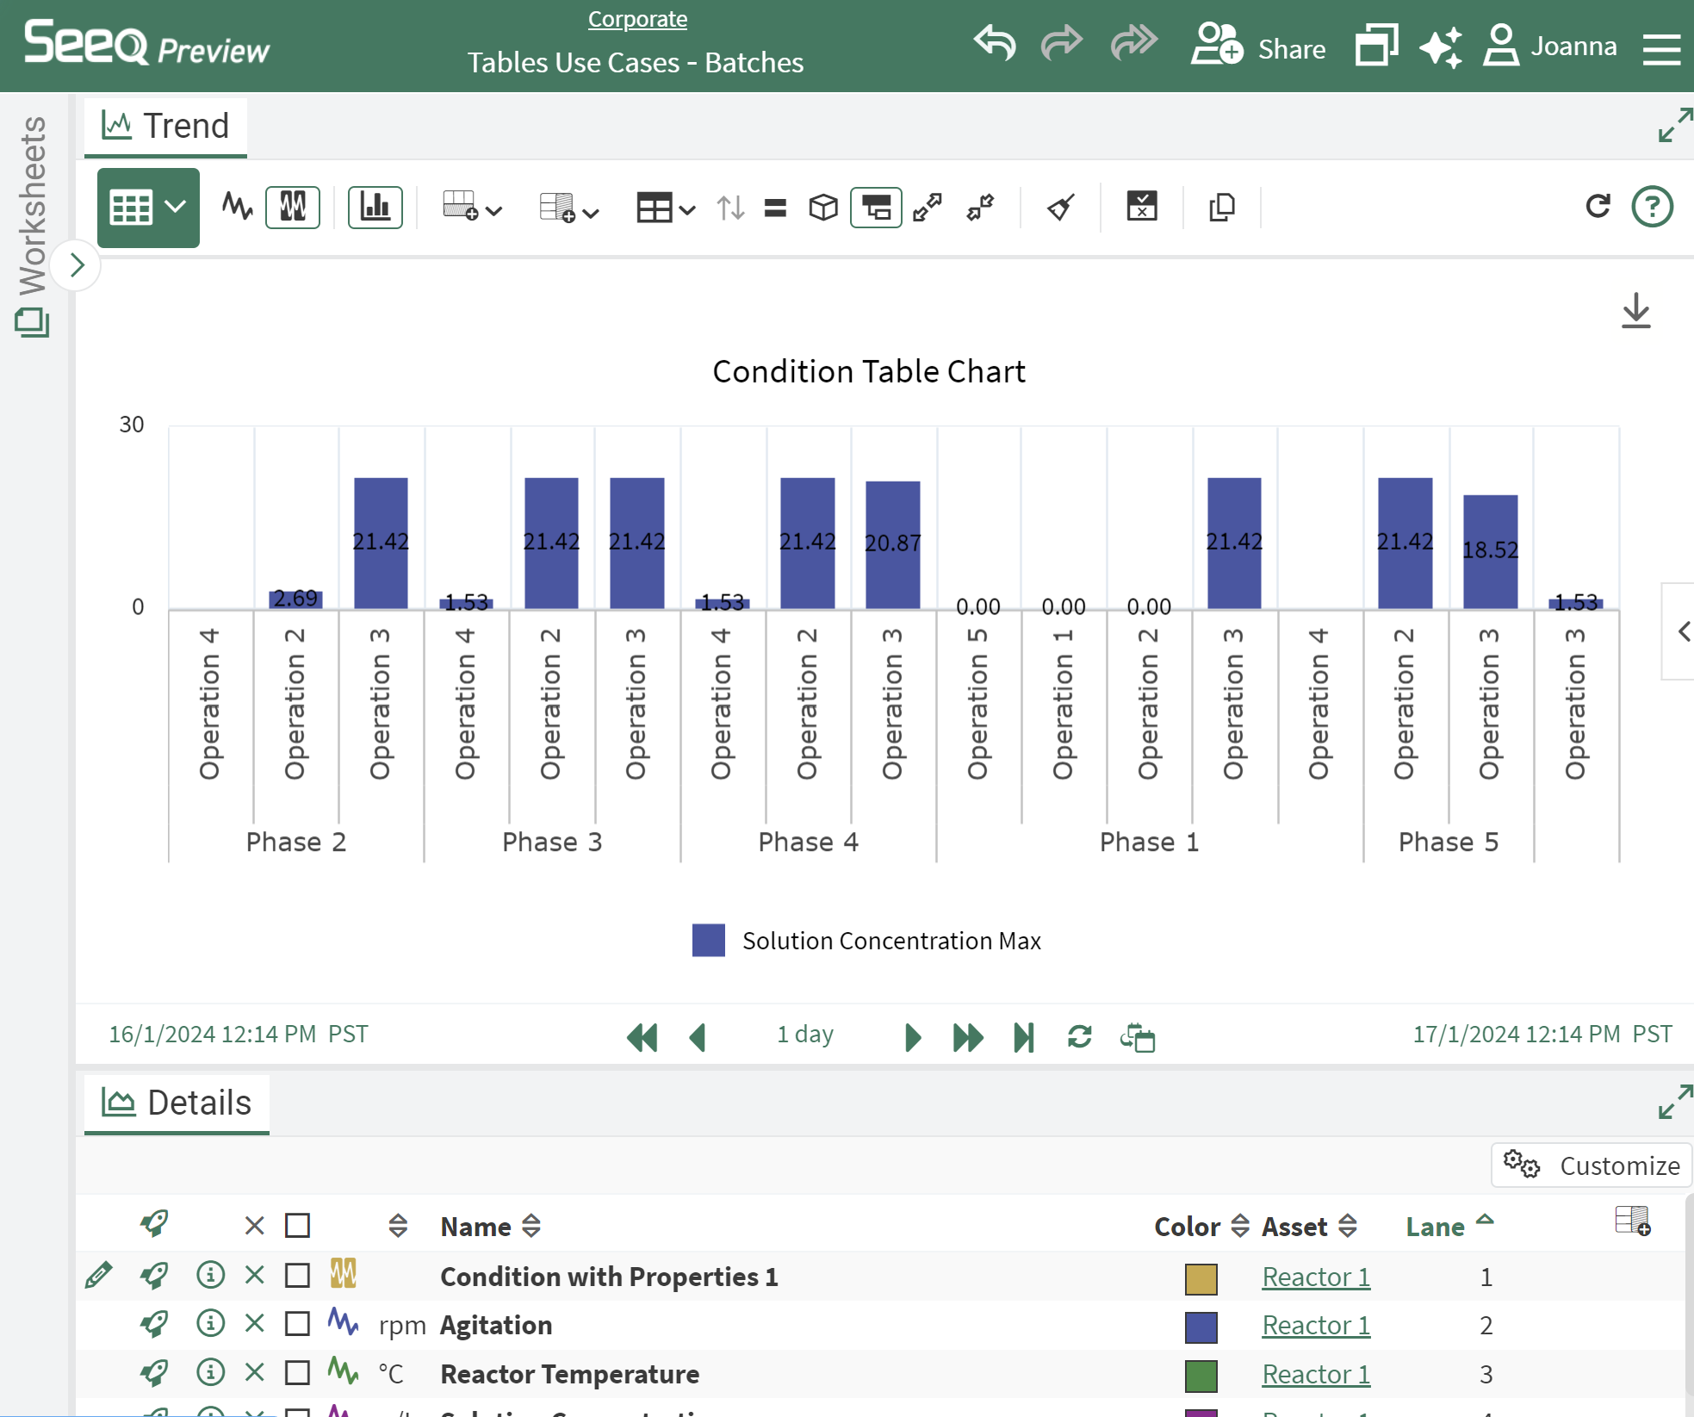Image resolution: width=1694 pixels, height=1417 pixels.
Task: Expand the Trend panel to full screen
Action: (x=1675, y=126)
